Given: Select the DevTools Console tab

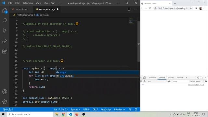Looking at the screenshot, I should [x=162, y=78].
